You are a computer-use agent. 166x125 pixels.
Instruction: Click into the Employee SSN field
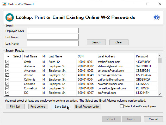53,31
